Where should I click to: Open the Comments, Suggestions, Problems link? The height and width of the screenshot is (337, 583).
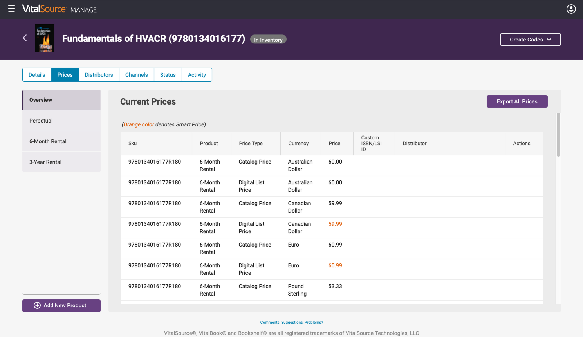292,323
